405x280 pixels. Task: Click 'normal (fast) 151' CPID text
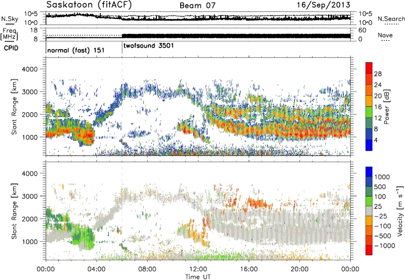click(x=76, y=50)
